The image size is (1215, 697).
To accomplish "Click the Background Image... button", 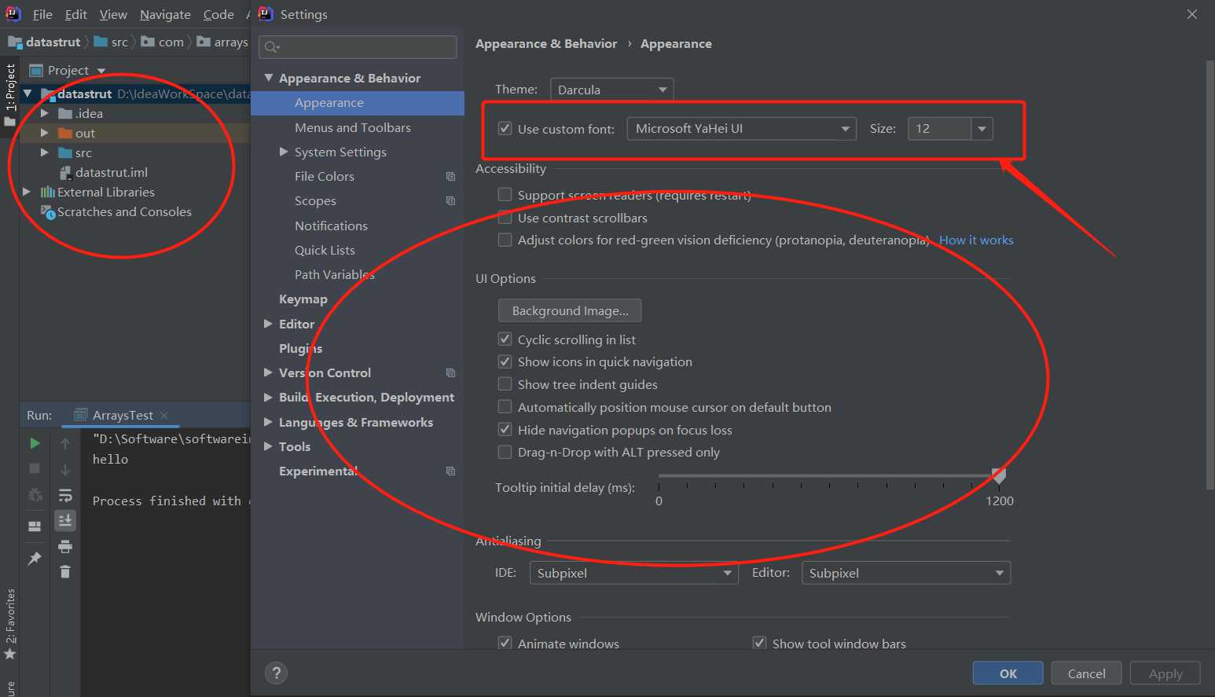I will tap(570, 310).
